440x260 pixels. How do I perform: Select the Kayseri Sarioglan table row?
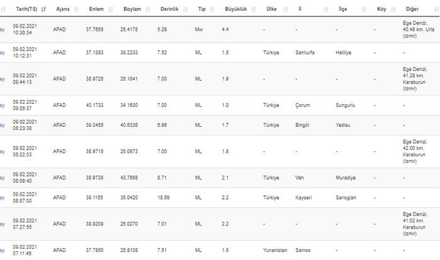point(220,197)
